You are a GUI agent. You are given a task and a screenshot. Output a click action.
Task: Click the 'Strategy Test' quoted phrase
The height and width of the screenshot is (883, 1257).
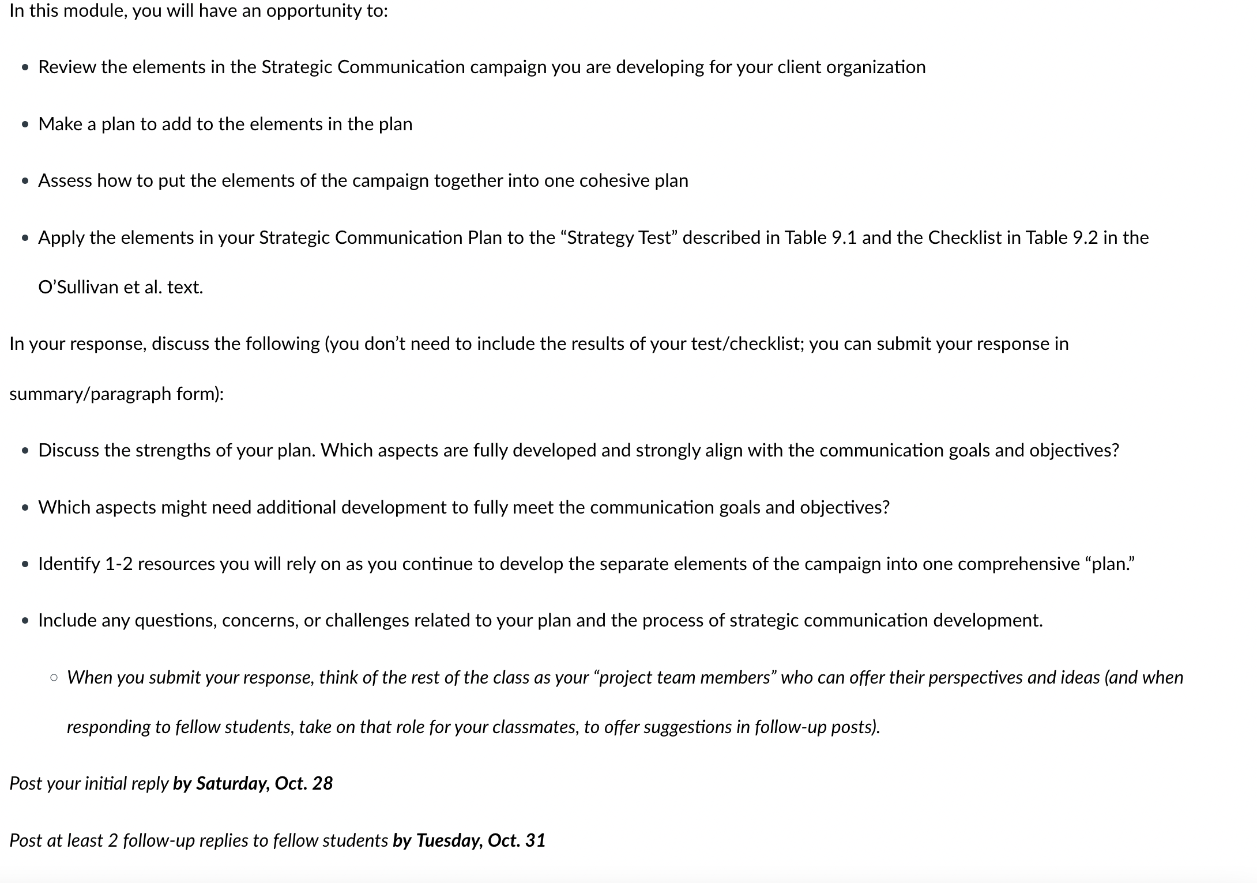[618, 238]
